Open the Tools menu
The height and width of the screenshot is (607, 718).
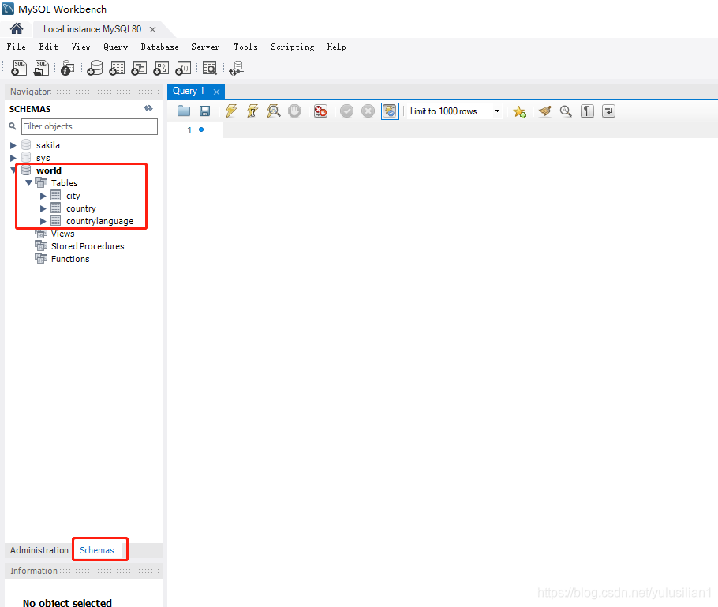pos(245,47)
